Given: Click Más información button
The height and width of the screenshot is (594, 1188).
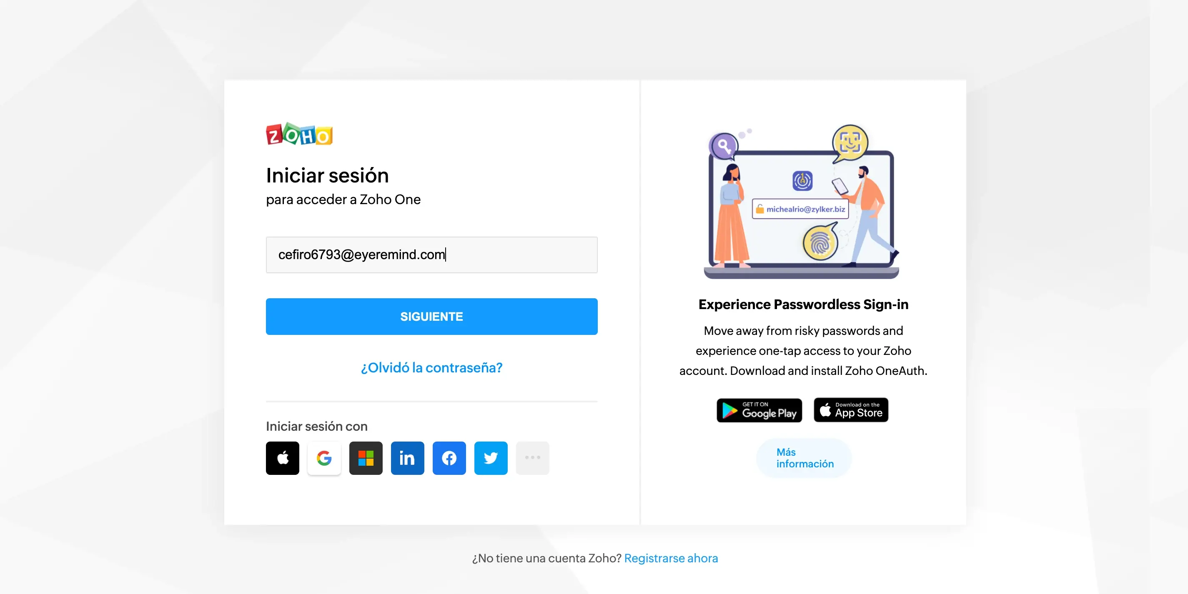Looking at the screenshot, I should tap(804, 457).
